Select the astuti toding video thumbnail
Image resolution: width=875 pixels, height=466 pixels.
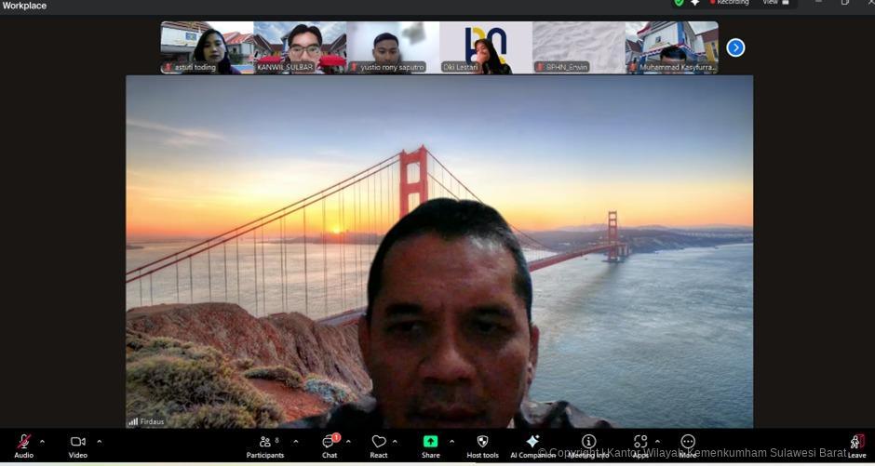tap(207, 47)
